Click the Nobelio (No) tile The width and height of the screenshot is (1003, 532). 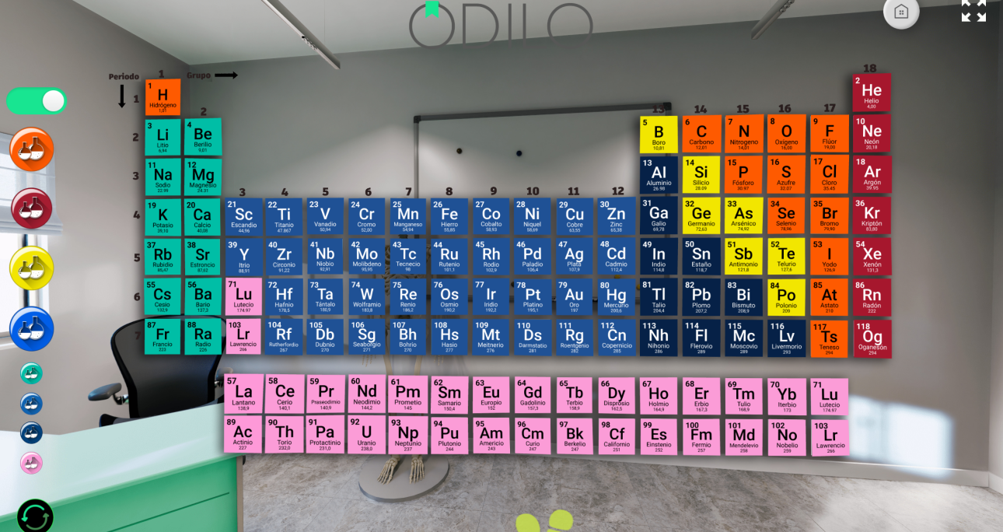click(x=786, y=438)
